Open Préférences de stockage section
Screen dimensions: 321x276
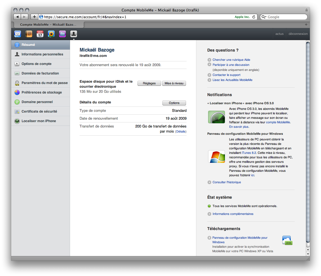(41, 92)
